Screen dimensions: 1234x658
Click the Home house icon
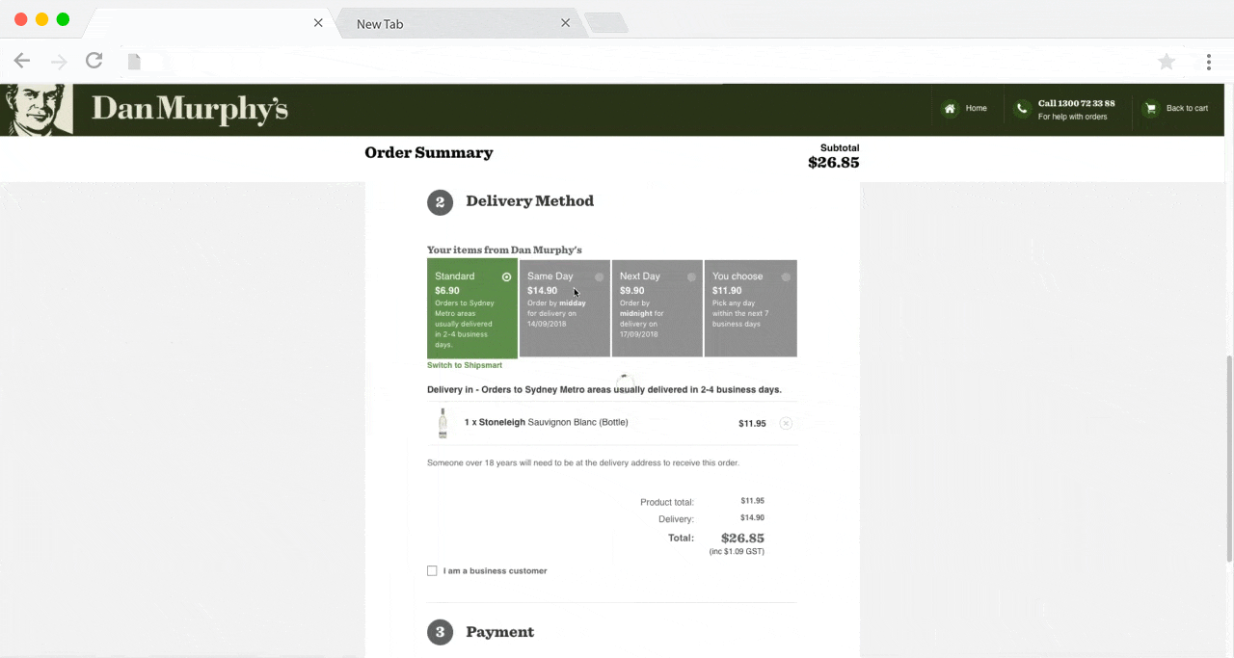(x=950, y=109)
